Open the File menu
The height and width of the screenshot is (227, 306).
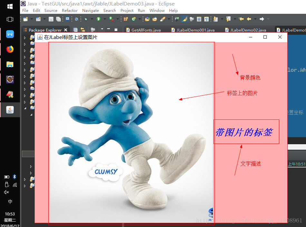tap(25, 11)
